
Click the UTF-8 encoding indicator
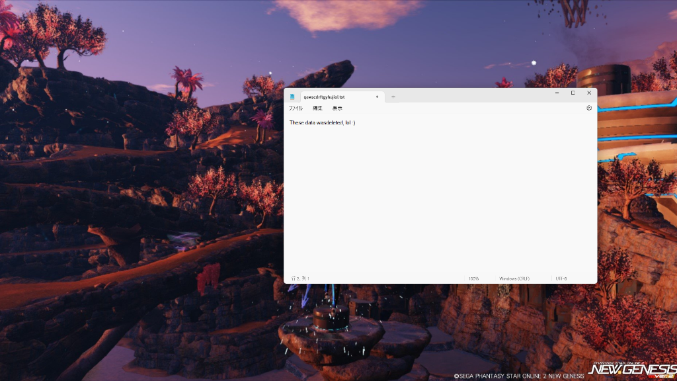coord(561,278)
